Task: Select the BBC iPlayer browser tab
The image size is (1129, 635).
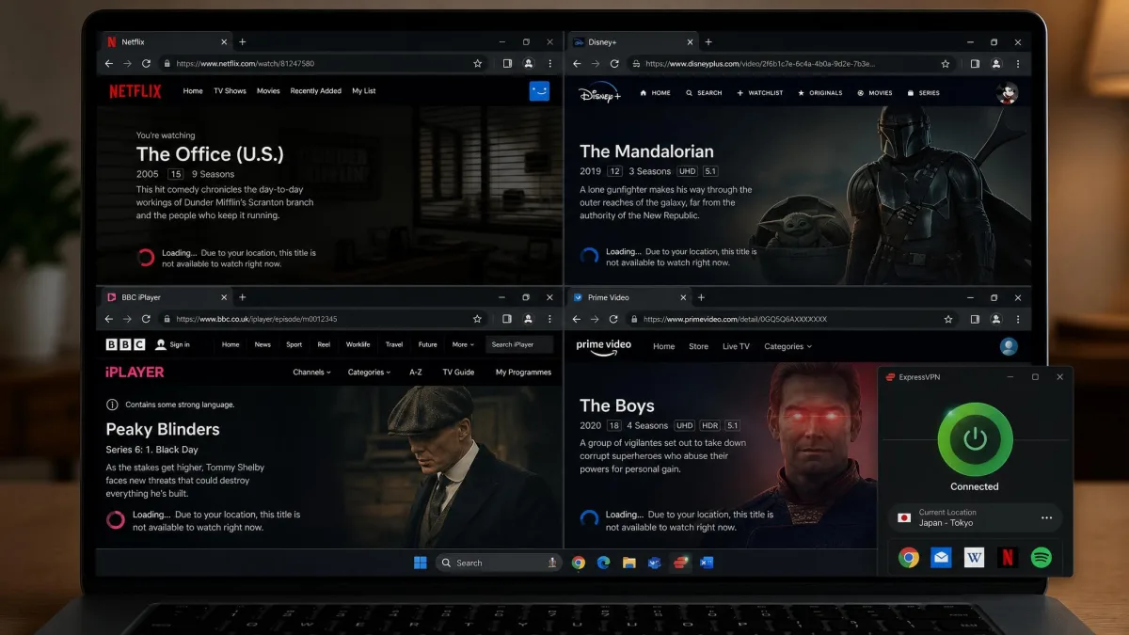Action: pyautogui.click(x=166, y=297)
